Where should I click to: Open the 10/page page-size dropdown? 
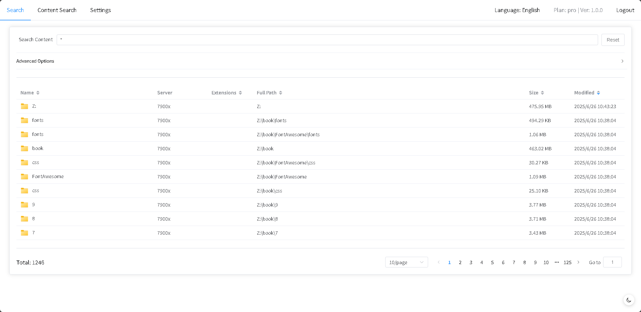(406, 262)
